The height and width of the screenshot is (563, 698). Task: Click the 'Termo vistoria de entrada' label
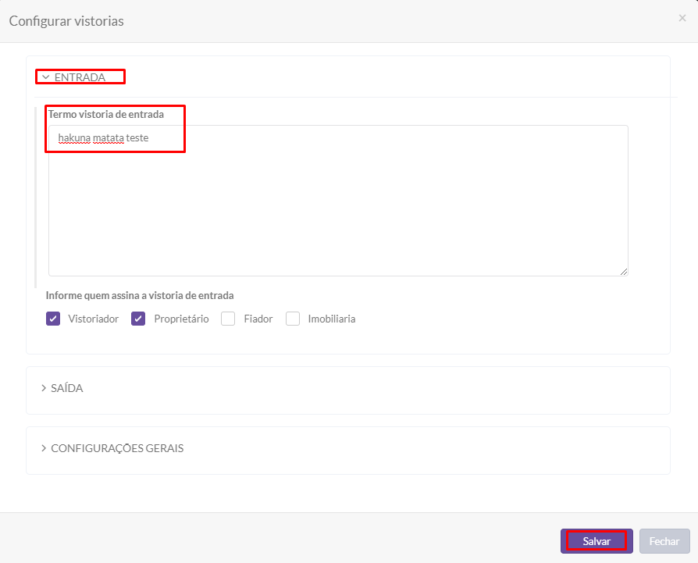[106, 114]
